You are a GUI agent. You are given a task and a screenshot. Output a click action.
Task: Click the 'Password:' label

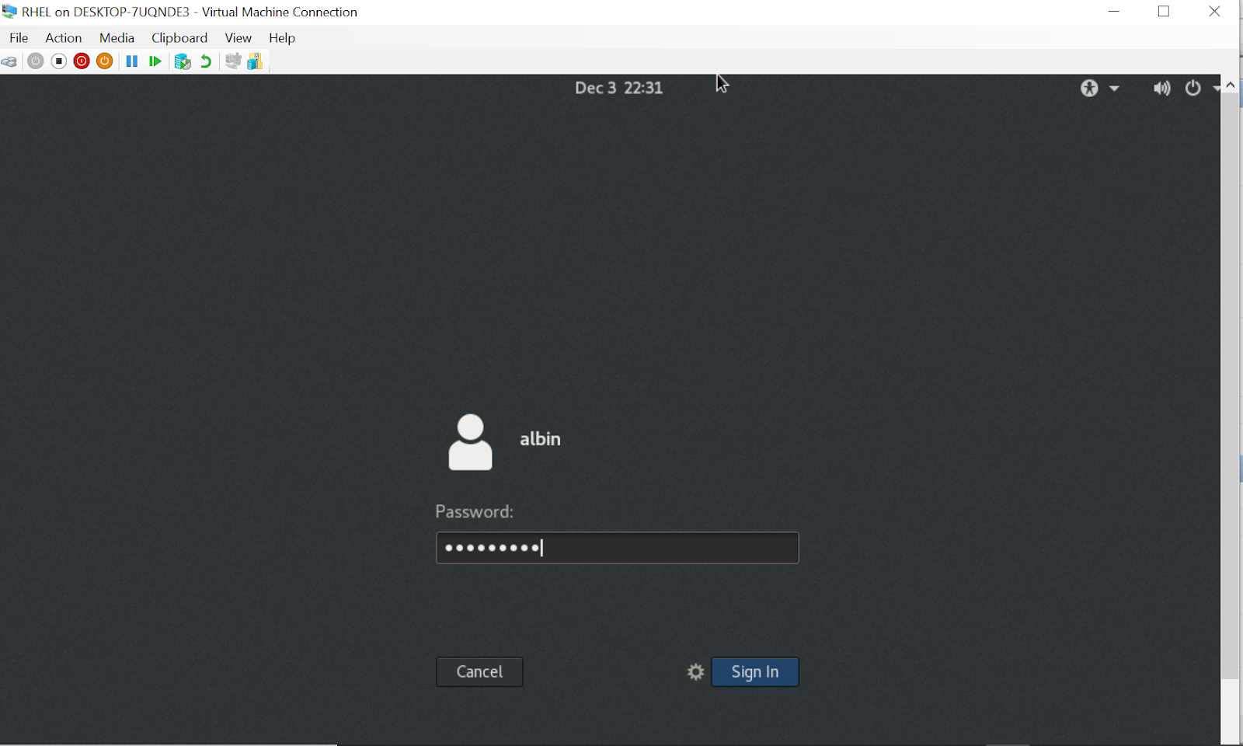click(x=474, y=512)
